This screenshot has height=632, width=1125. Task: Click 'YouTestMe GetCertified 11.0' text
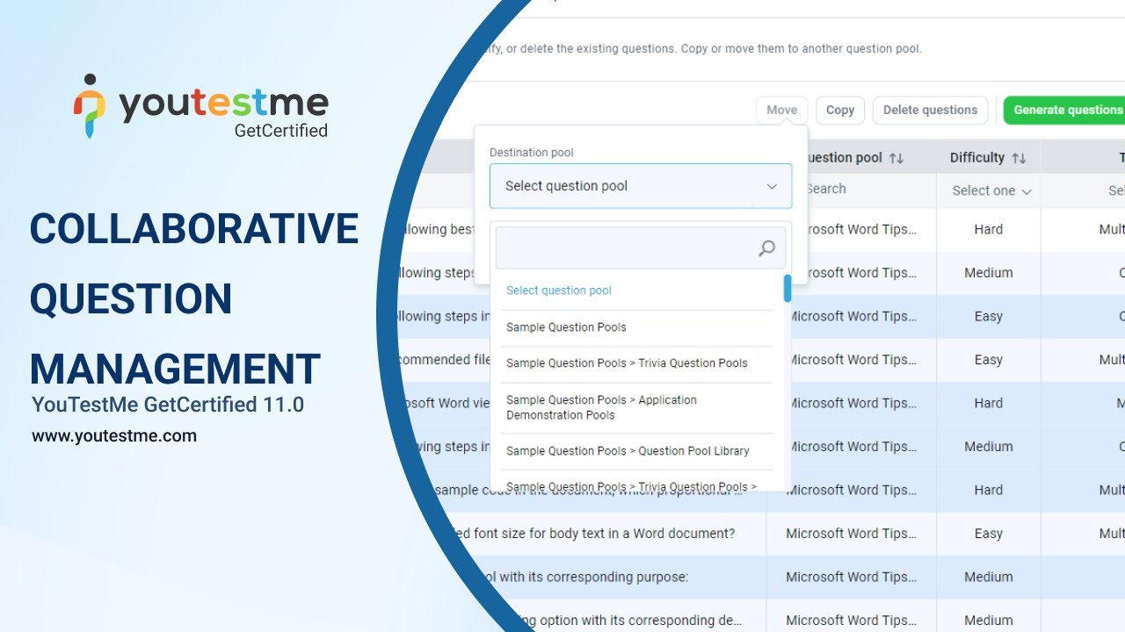coord(168,405)
